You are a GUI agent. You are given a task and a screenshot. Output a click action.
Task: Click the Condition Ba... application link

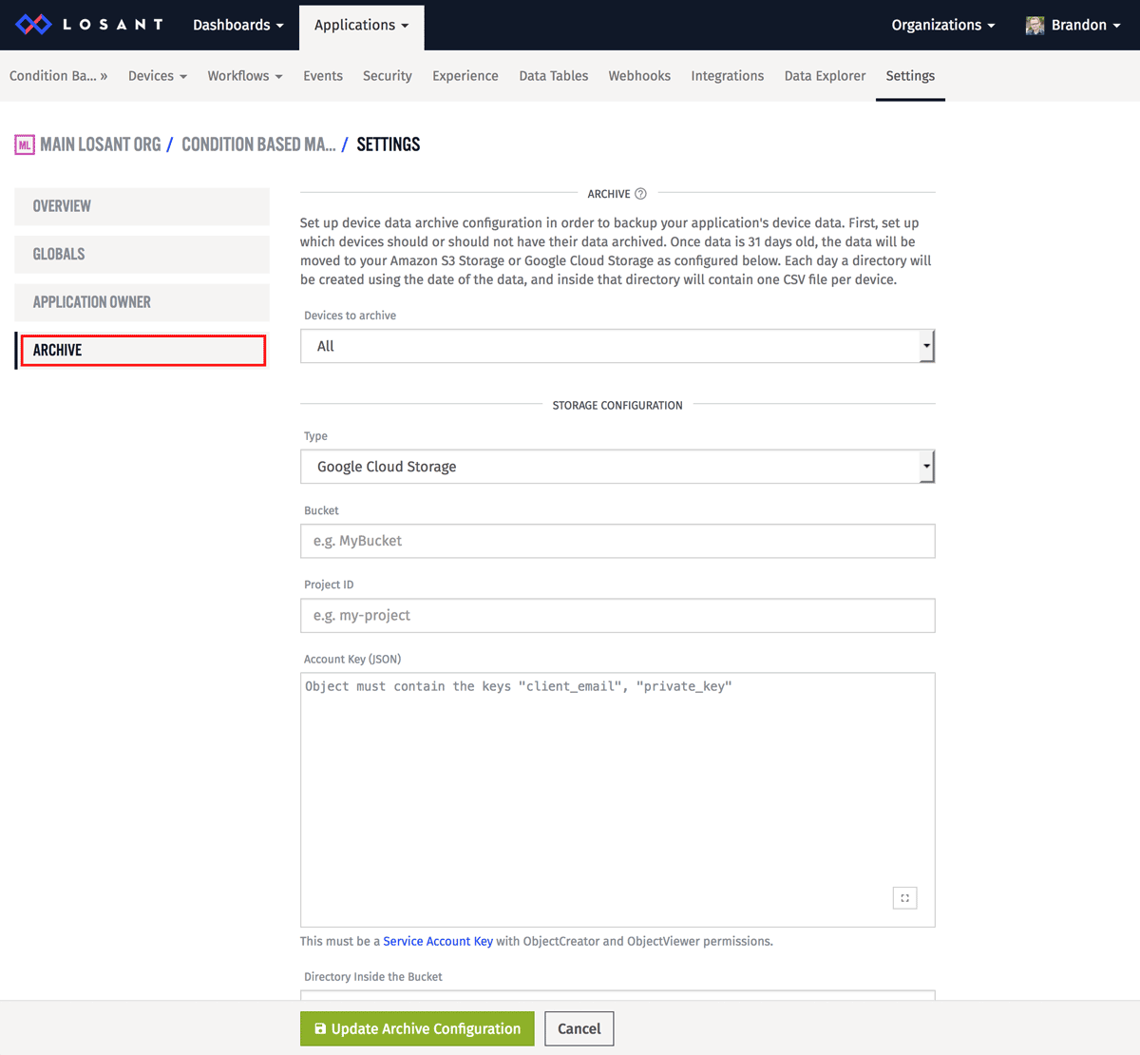[59, 76]
